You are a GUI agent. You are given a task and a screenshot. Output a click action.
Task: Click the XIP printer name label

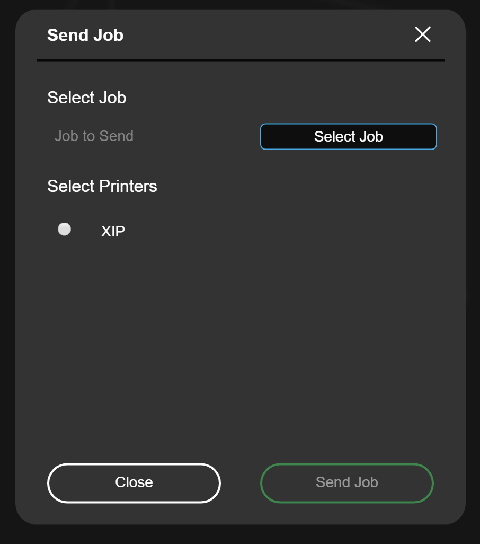(x=113, y=231)
